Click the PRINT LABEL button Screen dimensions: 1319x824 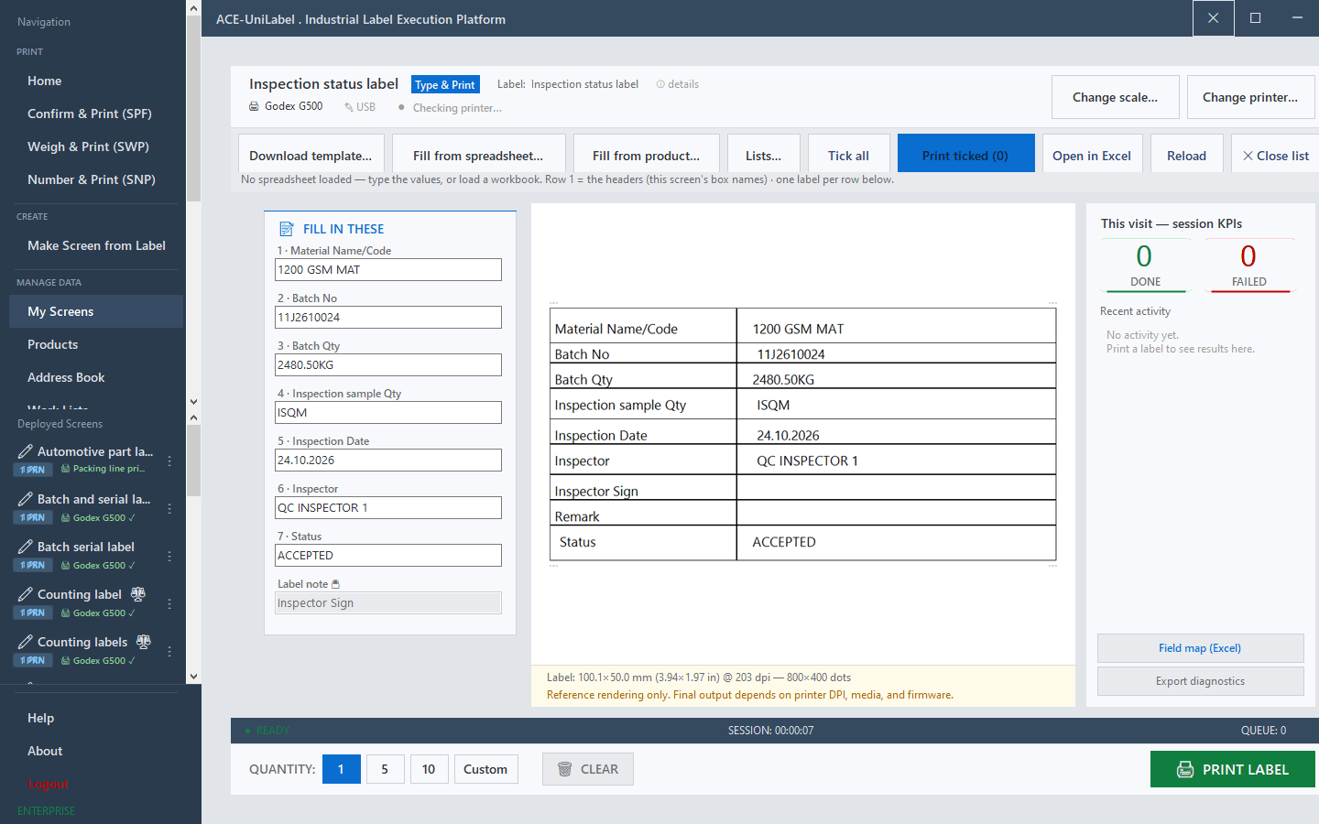(x=1233, y=769)
